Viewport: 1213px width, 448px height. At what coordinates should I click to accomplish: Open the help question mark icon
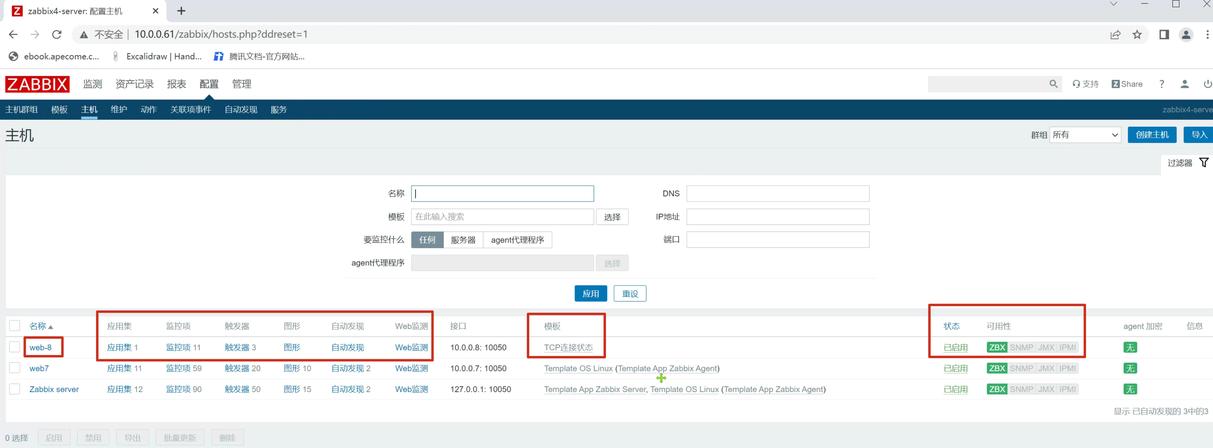[x=1161, y=84]
